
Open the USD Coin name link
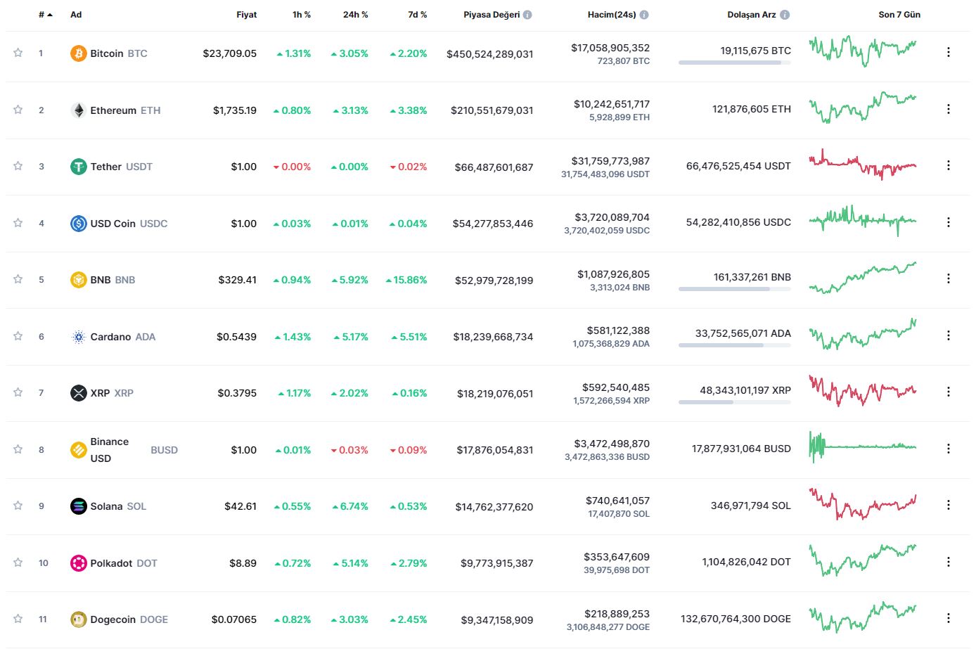click(x=113, y=224)
